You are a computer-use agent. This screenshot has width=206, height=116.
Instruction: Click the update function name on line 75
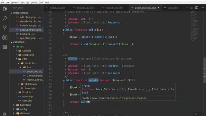93,80
